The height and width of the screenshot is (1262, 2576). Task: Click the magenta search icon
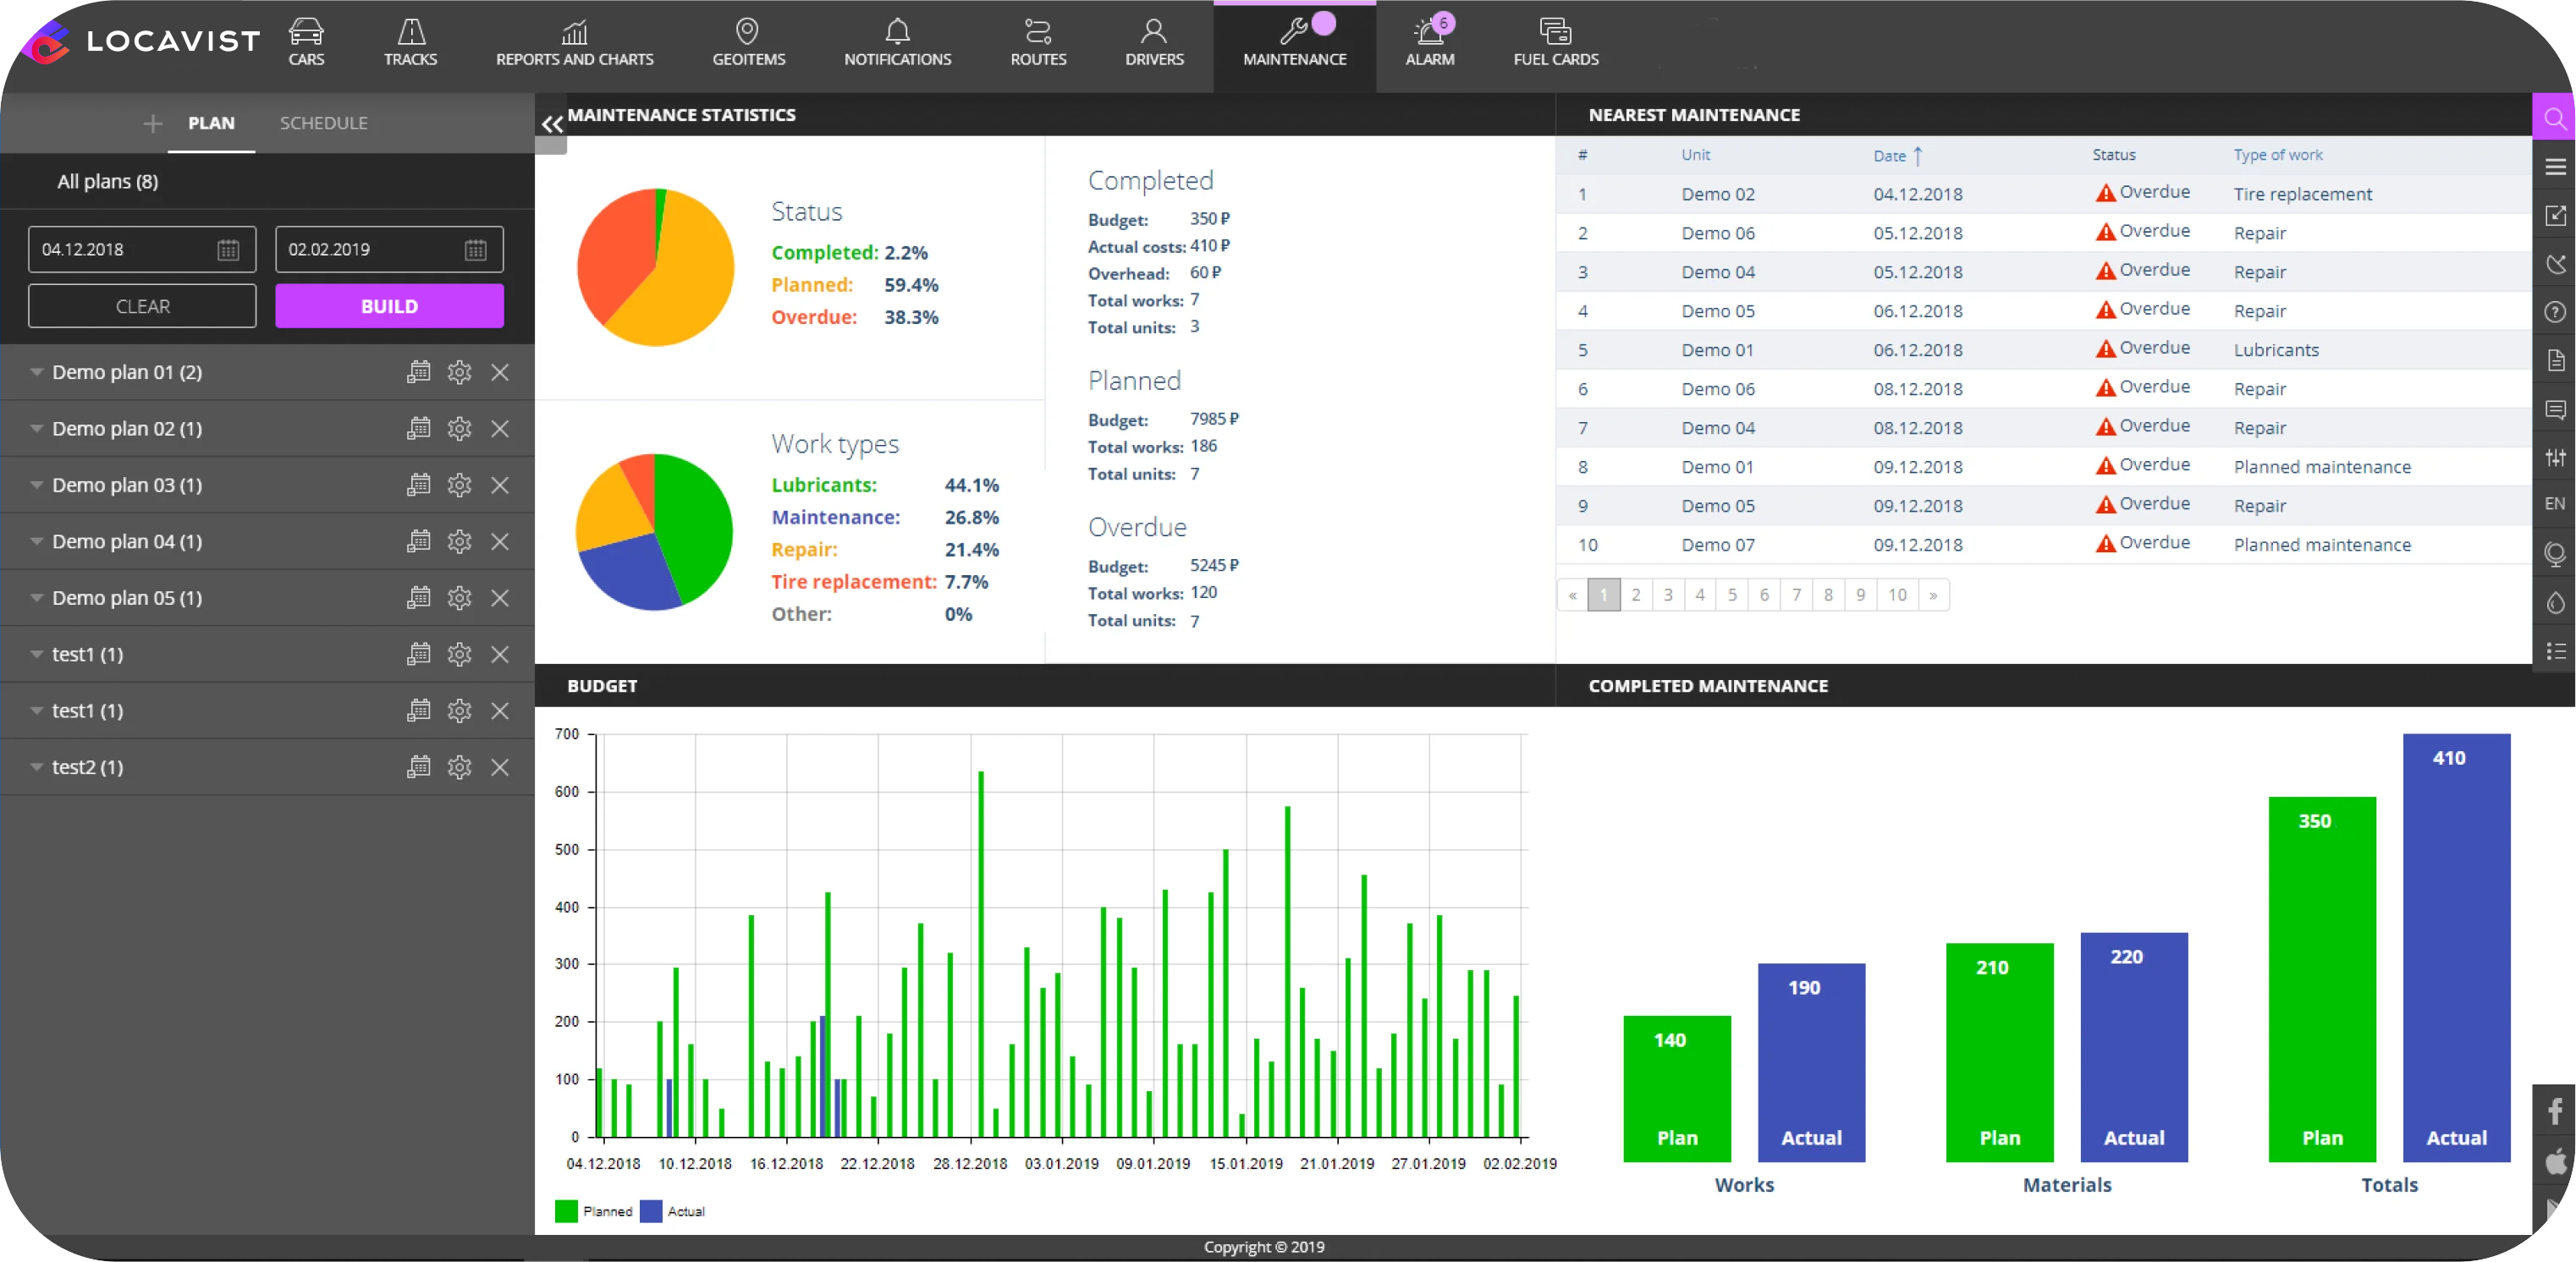pos(2554,119)
